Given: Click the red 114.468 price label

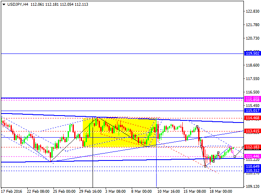Looking at the screenshot, I should point(252,118).
